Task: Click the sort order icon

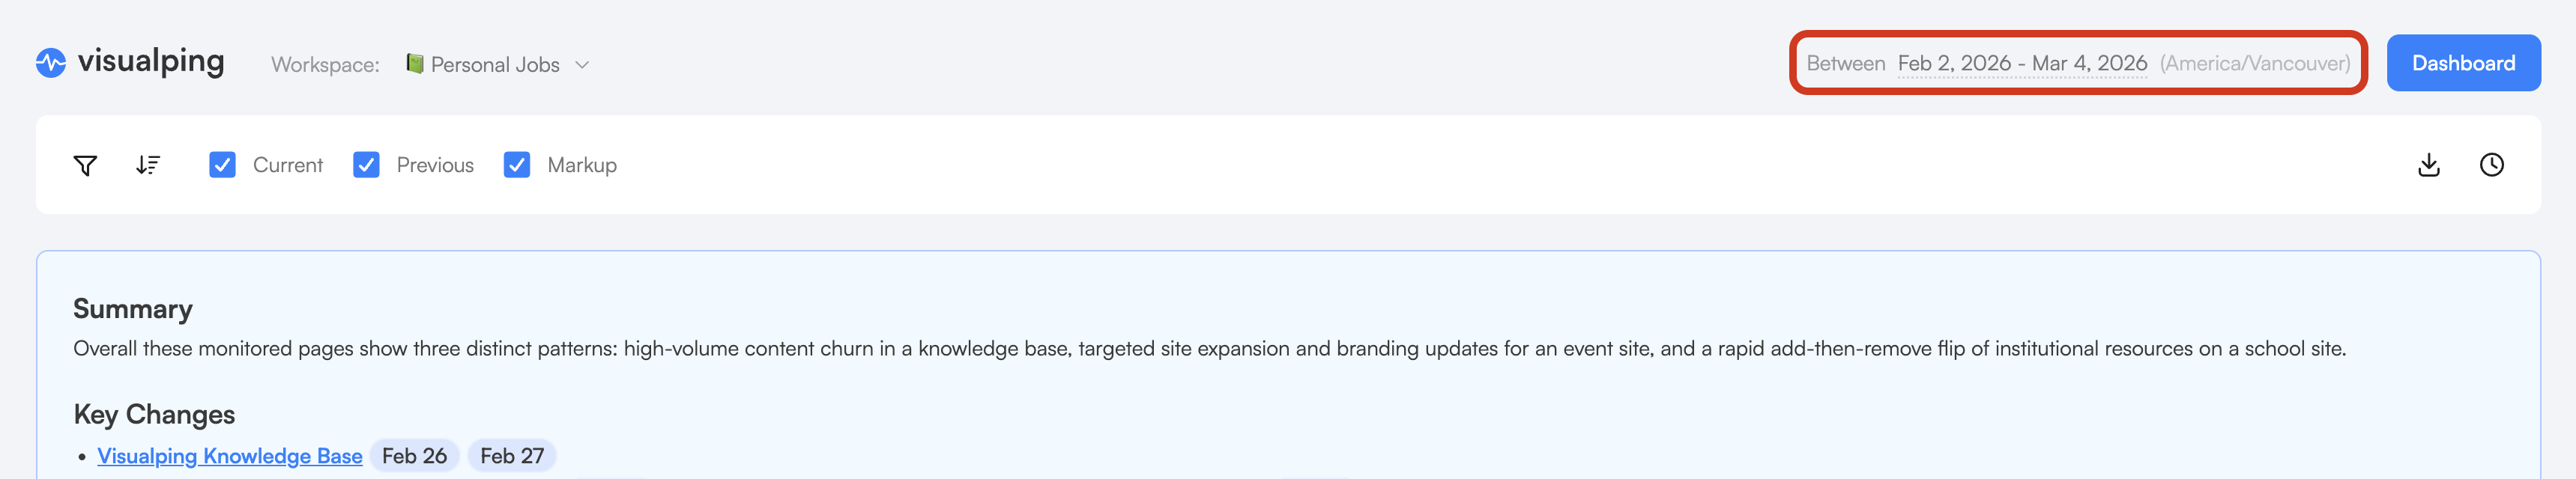Action: pyautogui.click(x=148, y=165)
